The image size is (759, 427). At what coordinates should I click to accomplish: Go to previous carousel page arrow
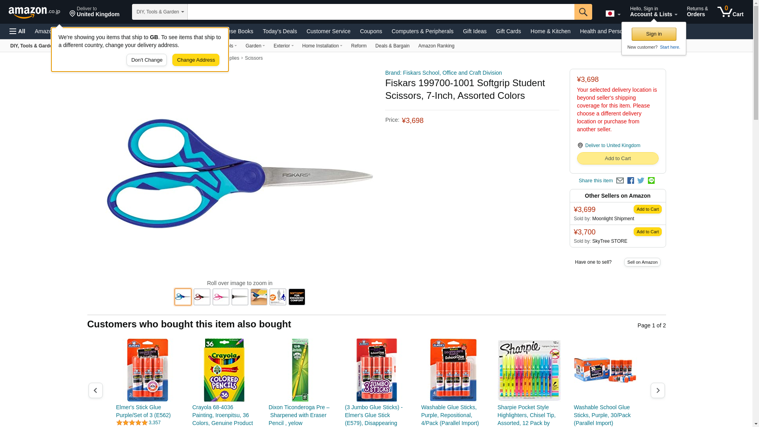pos(96,390)
